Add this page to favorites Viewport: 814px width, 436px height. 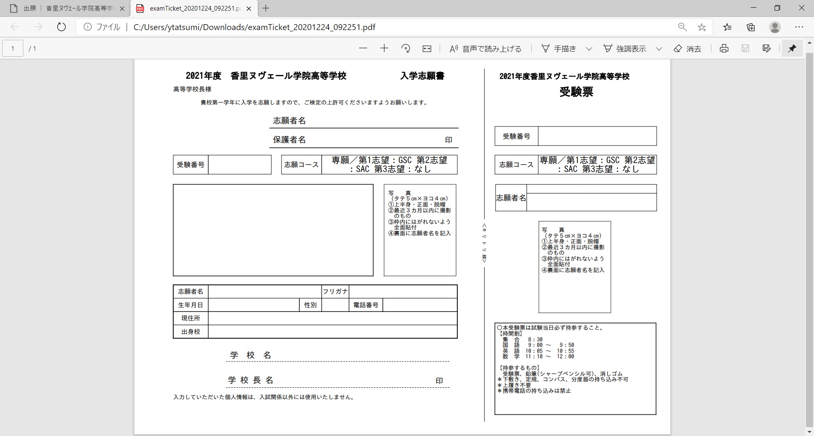702,27
